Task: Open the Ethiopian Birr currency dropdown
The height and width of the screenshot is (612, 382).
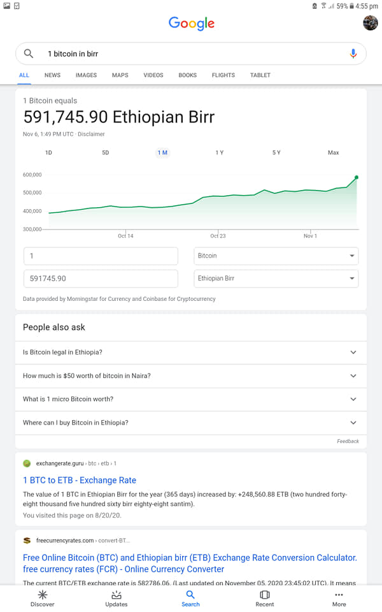Action: [276, 279]
